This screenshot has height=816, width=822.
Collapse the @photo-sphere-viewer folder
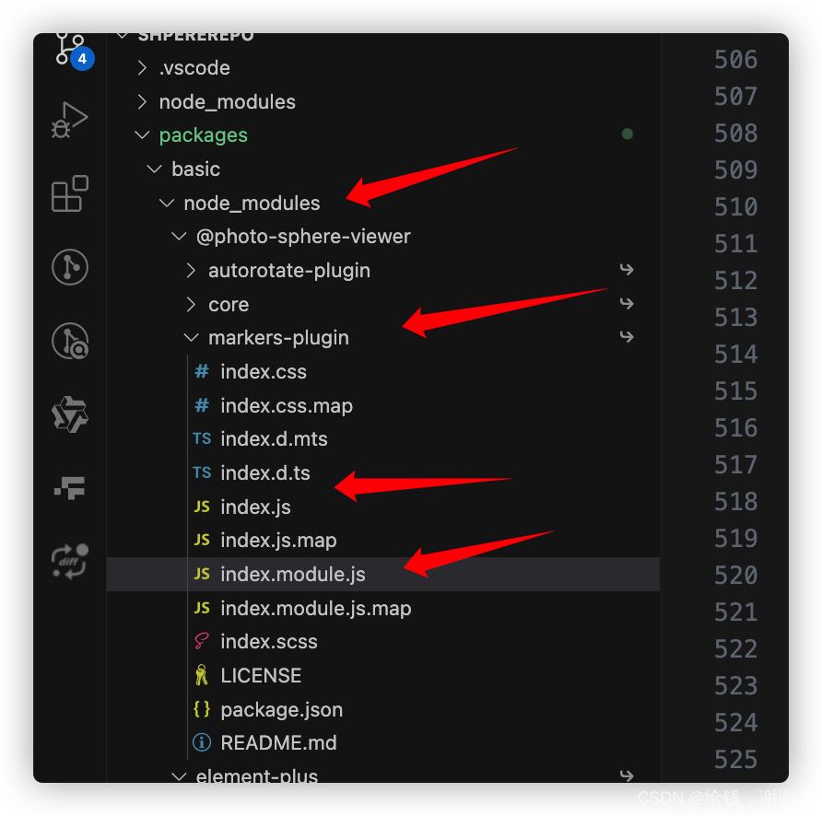(179, 237)
